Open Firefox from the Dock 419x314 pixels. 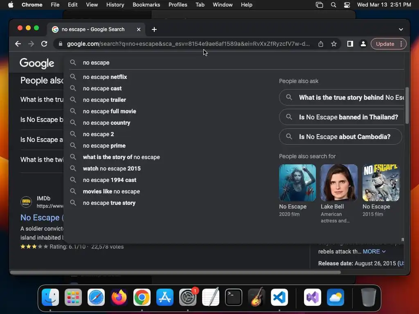119,297
